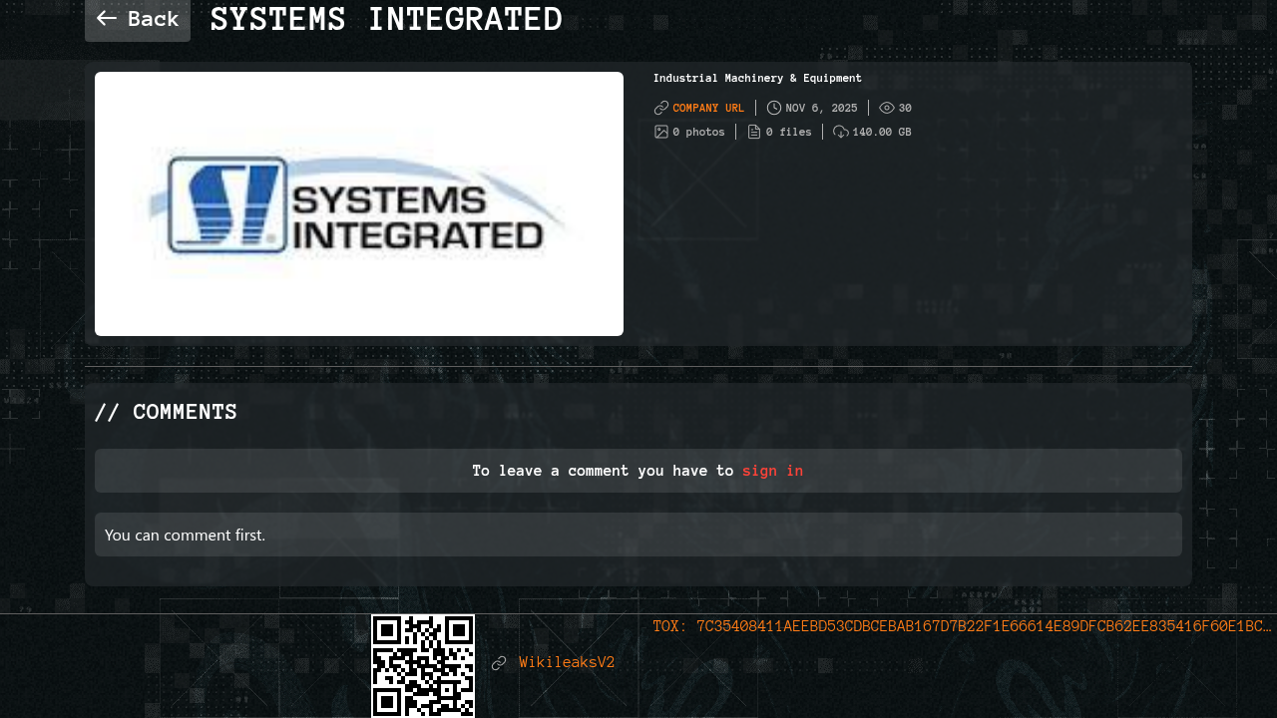This screenshot has height=718, width=1277.
Task: Click the Systems Integrated logo image
Action: pos(359,204)
